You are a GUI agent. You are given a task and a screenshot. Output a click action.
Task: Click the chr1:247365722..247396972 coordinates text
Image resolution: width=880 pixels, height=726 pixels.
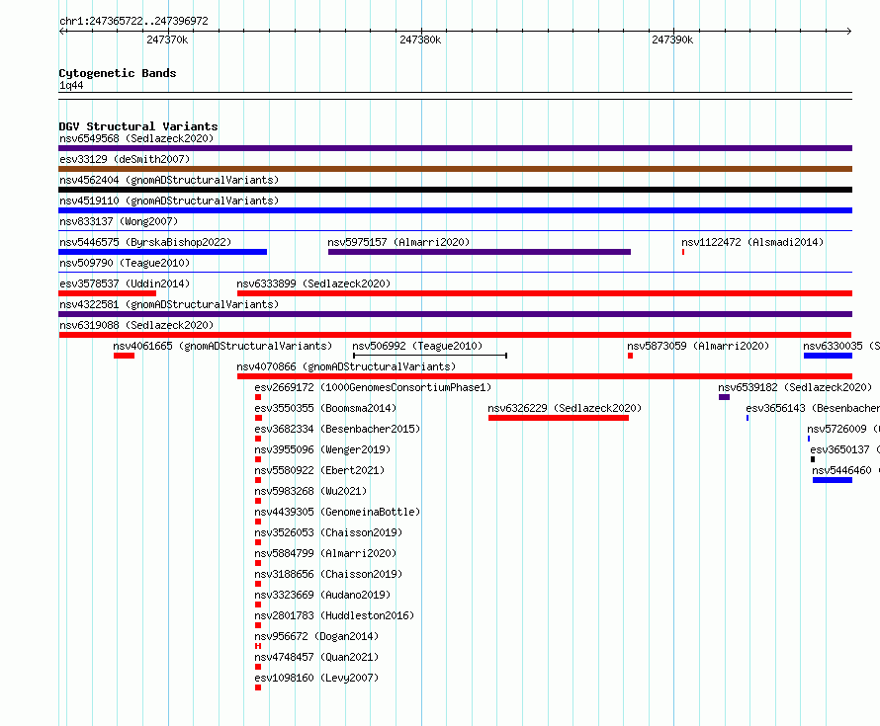133,21
